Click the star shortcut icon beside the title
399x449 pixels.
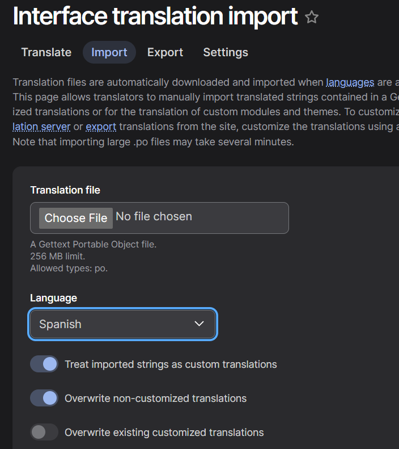coord(312,18)
